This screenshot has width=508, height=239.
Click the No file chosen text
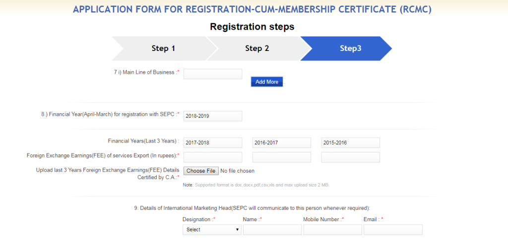(x=238, y=171)
